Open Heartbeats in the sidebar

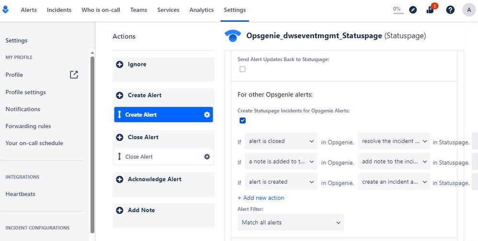tap(21, 194)
